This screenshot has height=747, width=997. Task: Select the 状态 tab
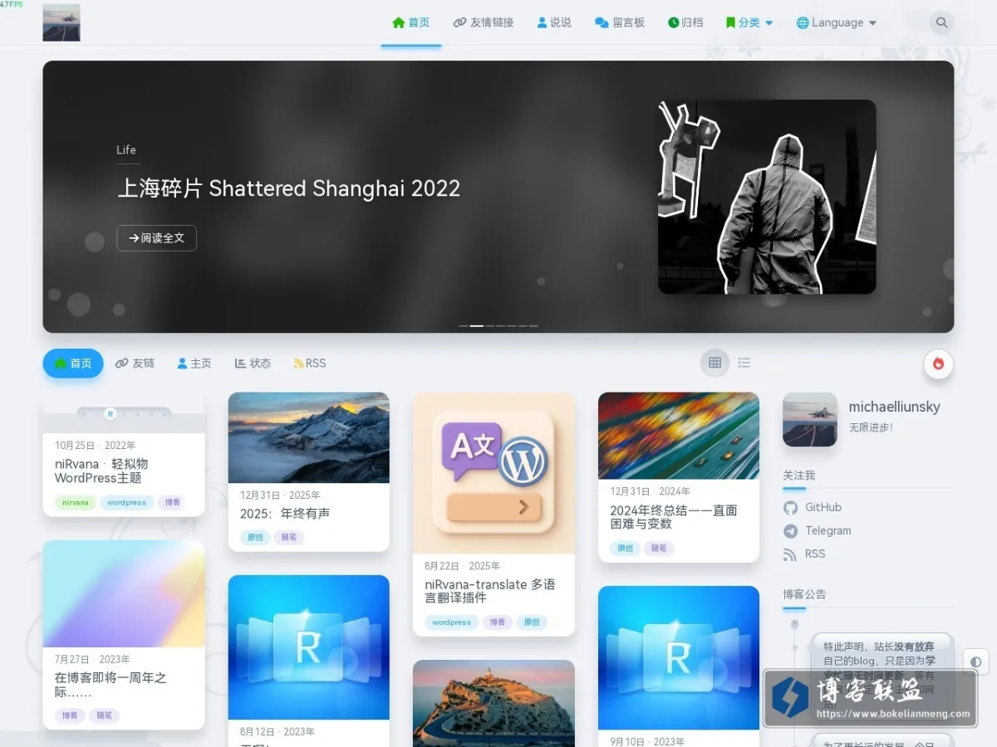(x=253, y=364)
